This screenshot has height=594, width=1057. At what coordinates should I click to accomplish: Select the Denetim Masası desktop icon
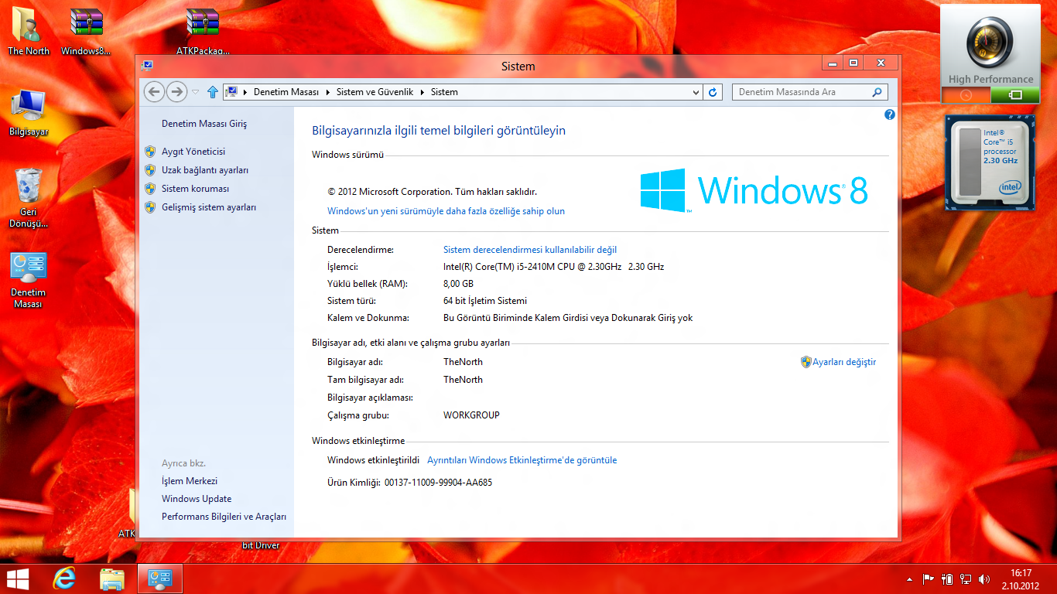point(29,279)
